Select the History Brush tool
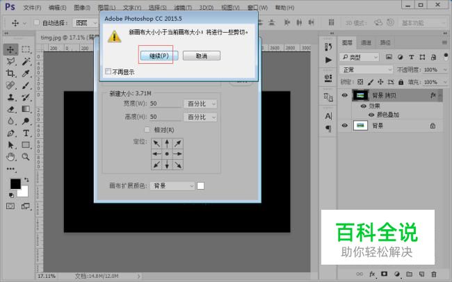 pos(26,97)
